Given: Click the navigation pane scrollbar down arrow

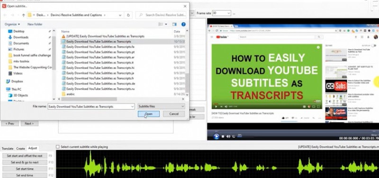Looking at the screenshot, I should coord(54,99).
